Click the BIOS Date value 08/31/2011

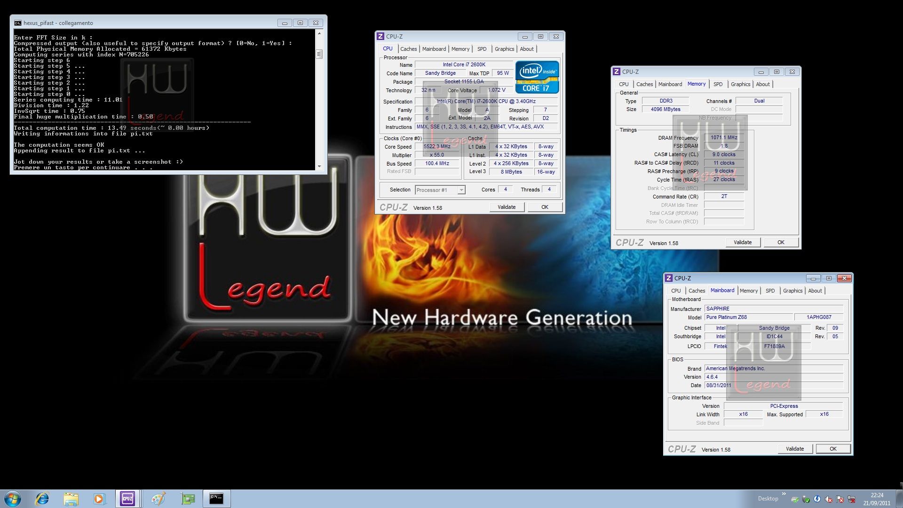774,385
